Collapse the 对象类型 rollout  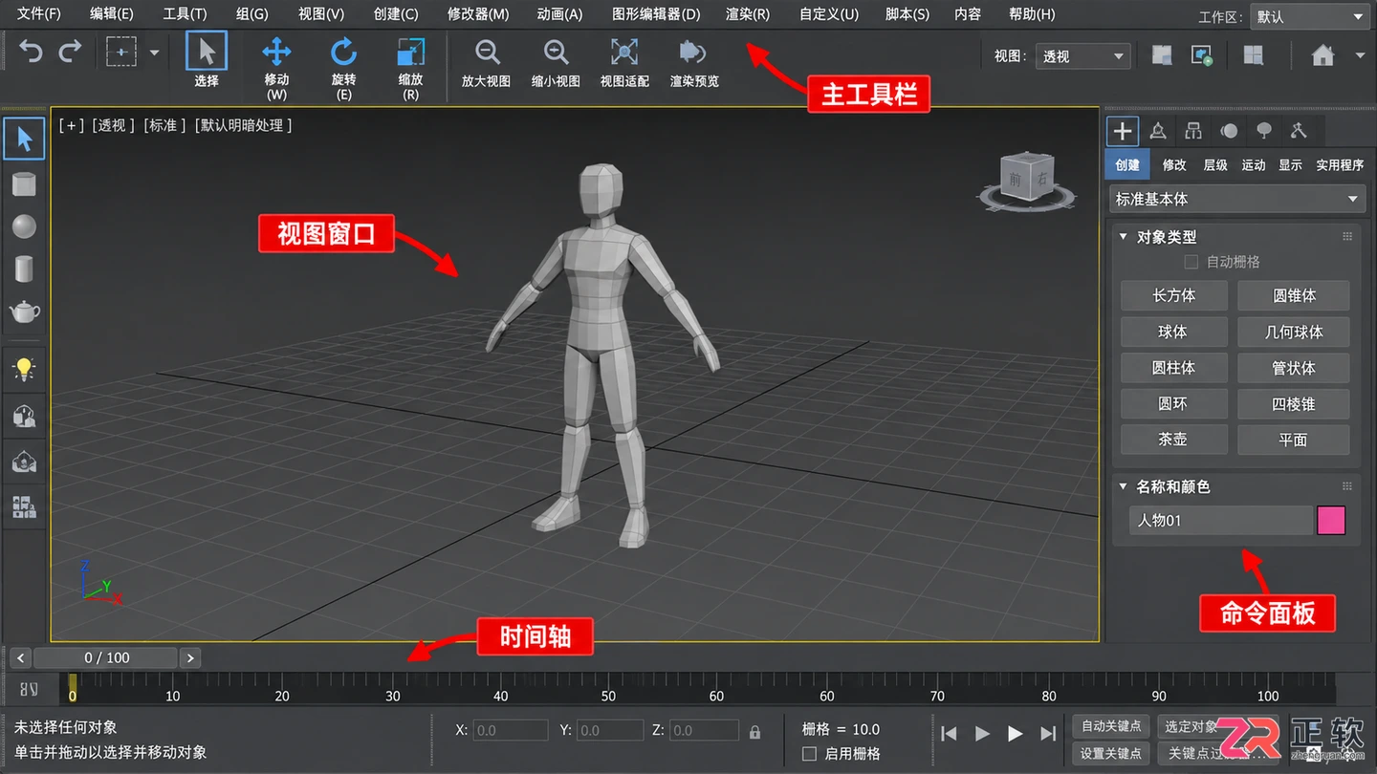point(1124,236)
